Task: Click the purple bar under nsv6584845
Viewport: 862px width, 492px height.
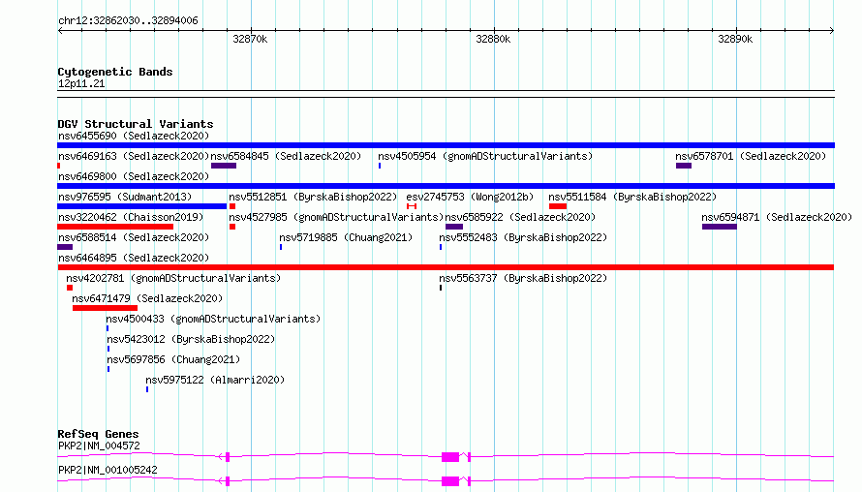Action: (x=224, y=166)
